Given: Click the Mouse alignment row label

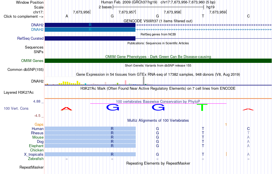Looking at the screenshot, I should [x=38, y=137].
